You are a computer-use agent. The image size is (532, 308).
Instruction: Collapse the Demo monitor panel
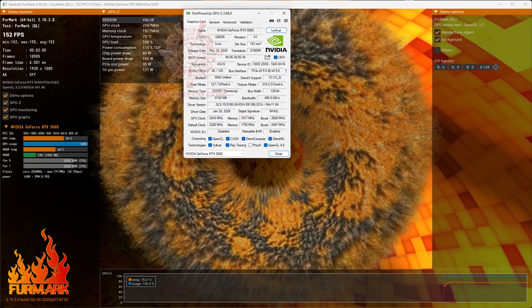pos(4,12)
